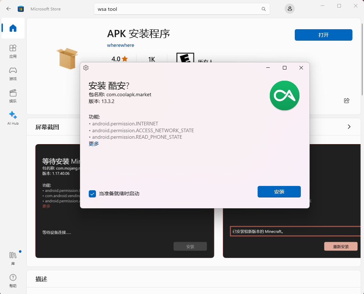Click the 打开 button for APK 安装程序
The image size is (364, 294).
coord(323,35)
